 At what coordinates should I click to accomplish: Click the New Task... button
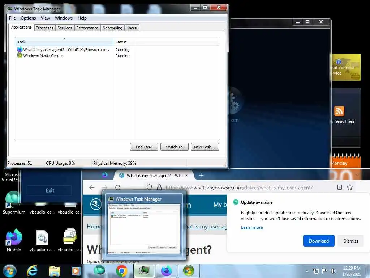click(x=205, y=147)
